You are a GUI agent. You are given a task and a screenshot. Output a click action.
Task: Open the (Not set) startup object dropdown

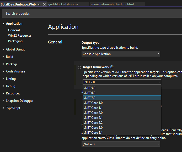[x=121, y=144]
